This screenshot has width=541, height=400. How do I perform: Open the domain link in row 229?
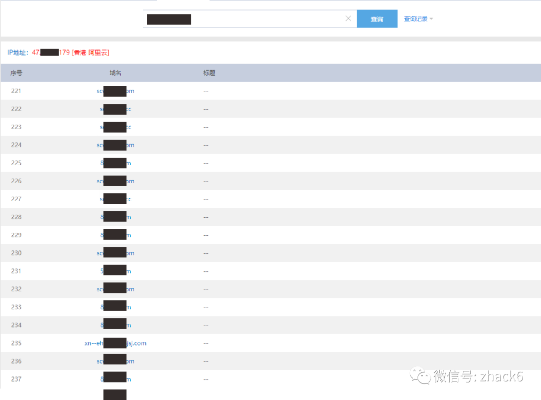click(x=115, y=235)
